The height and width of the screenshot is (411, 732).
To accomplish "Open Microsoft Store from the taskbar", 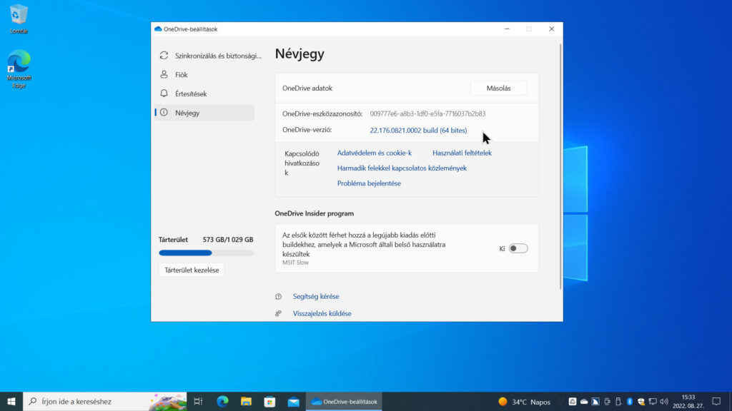I will coord(269,401).
